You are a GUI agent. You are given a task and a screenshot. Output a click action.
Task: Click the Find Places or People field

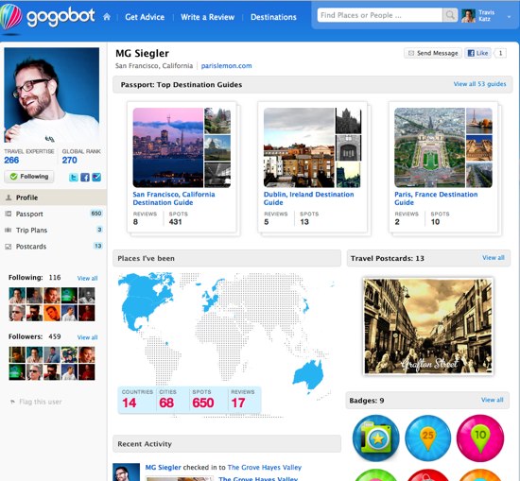(380, 15)
